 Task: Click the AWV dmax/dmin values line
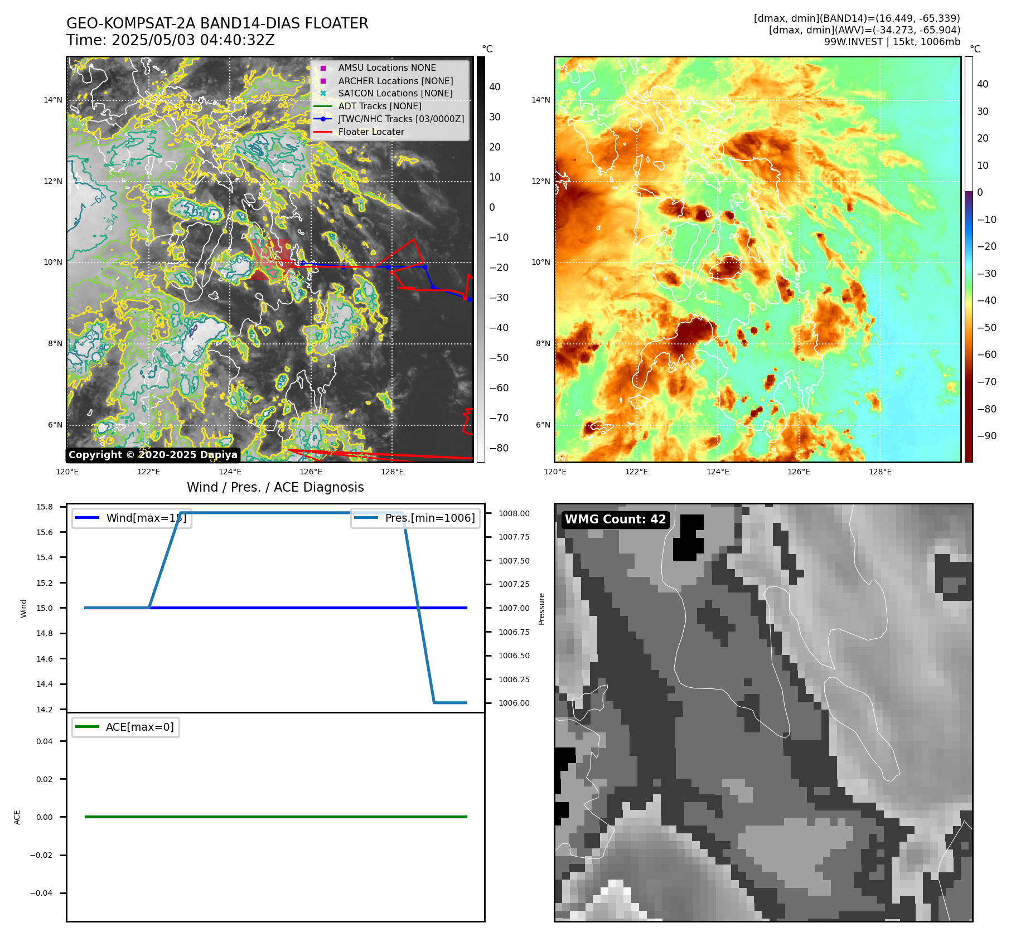(864, 30)
